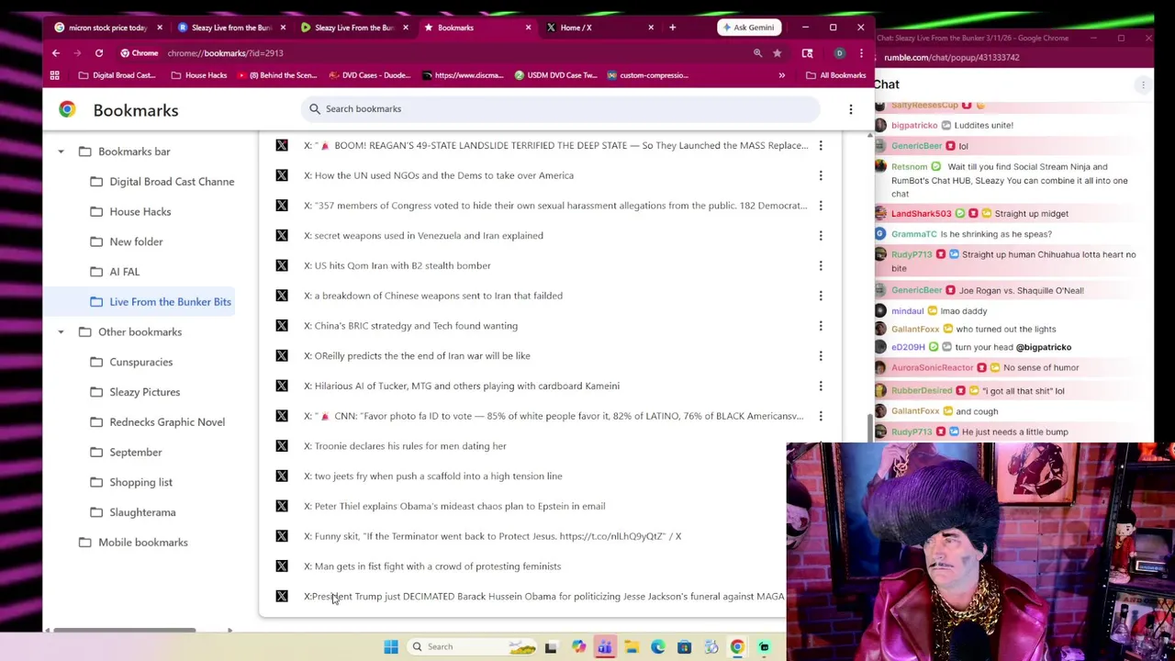Collapse the Bookmarks bar tree node
Image resolution: width=1175 pixels, height=661 pixels.
(61, 151)
